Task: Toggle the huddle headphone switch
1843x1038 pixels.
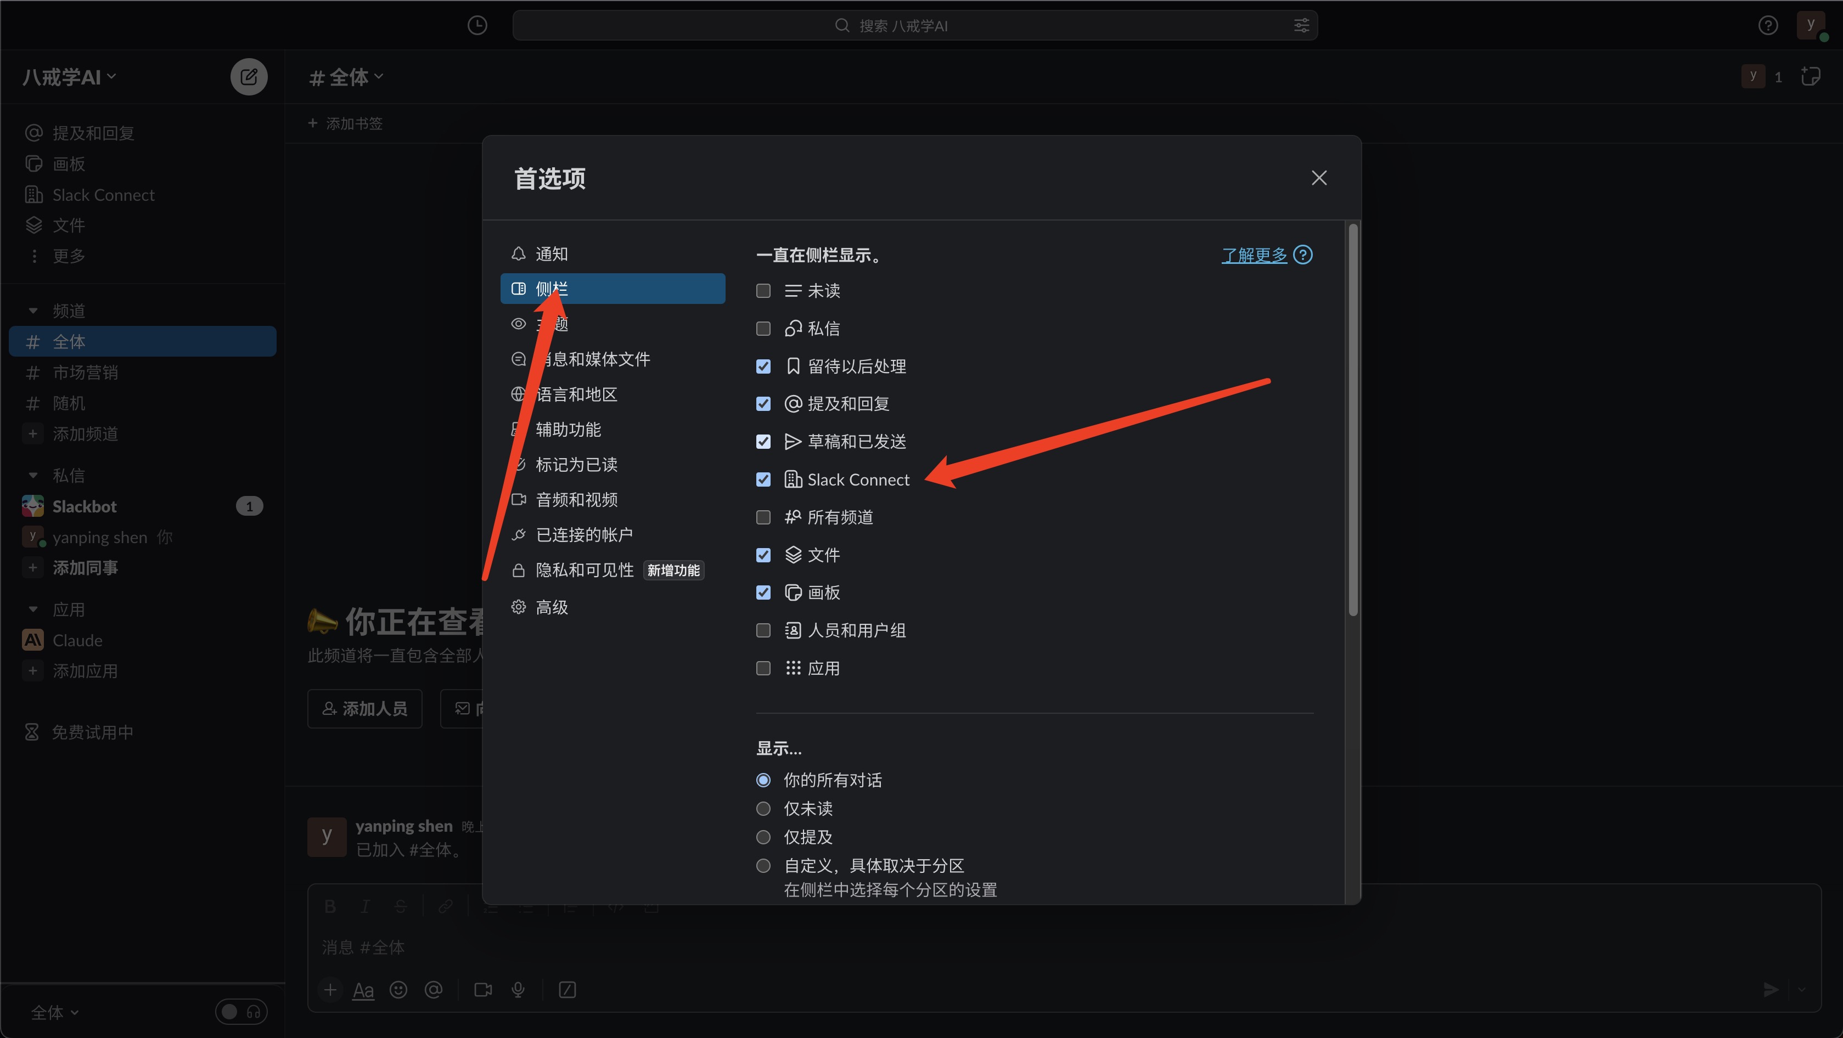Action: 241,1012
